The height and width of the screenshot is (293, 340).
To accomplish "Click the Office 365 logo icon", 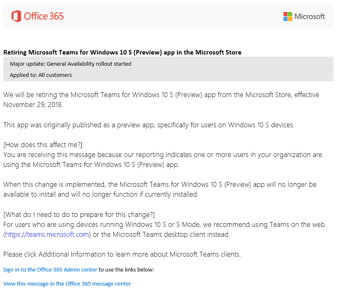I will point(16,17).
